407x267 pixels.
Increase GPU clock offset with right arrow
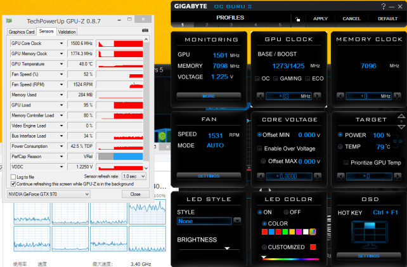[x=317, y=96]
